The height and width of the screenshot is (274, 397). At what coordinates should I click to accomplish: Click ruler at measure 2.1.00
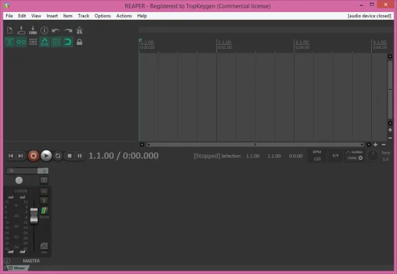pyautogui.click(x=224, y=42)
